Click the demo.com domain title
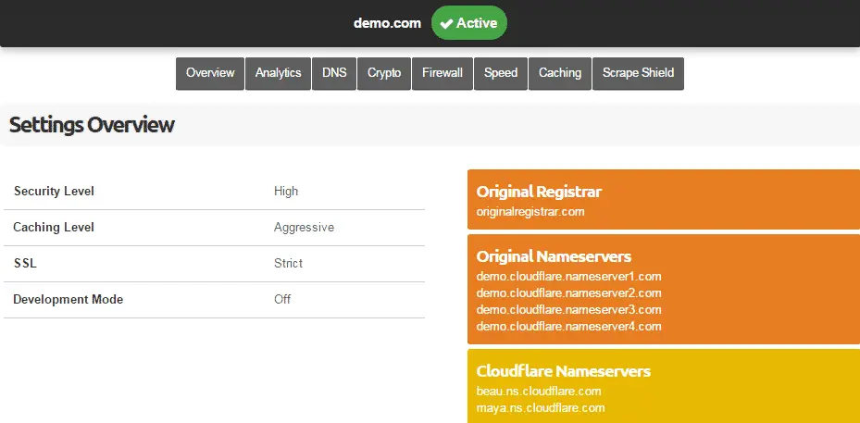The width and height of the screenshot is (860, 423). (x=387, y=23)
